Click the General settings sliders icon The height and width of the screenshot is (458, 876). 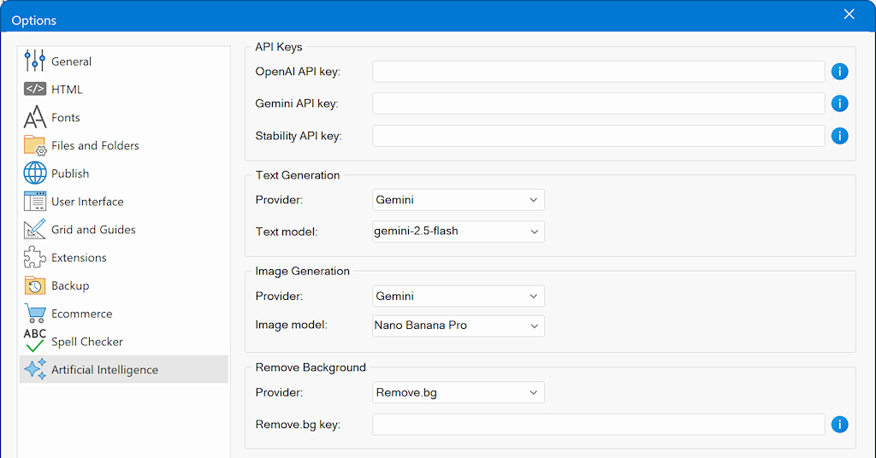tap(35, 62)
